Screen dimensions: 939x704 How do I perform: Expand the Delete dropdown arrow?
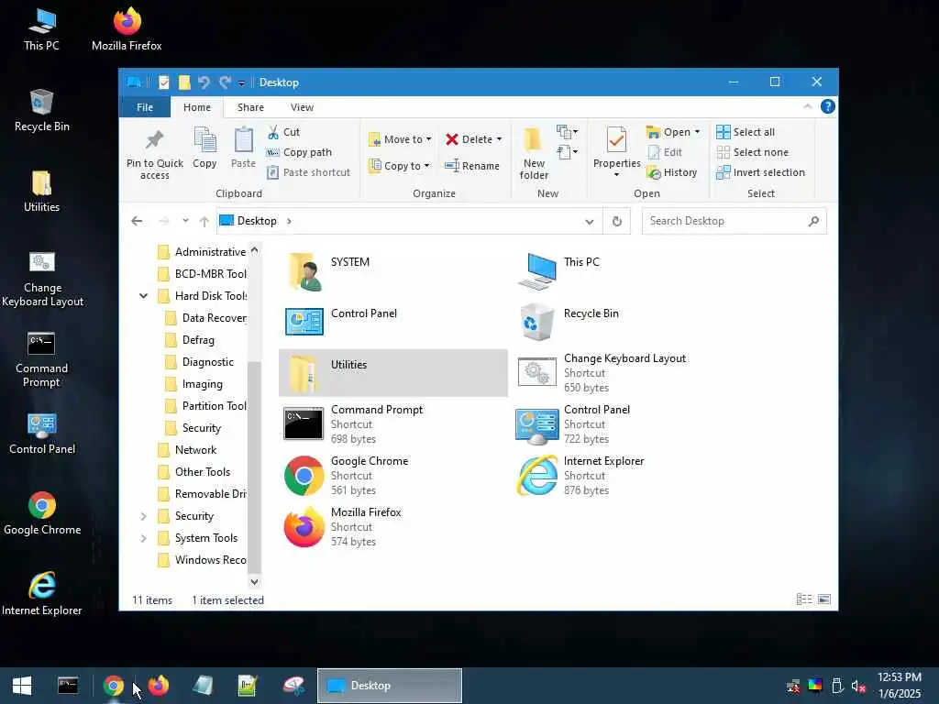499,139
